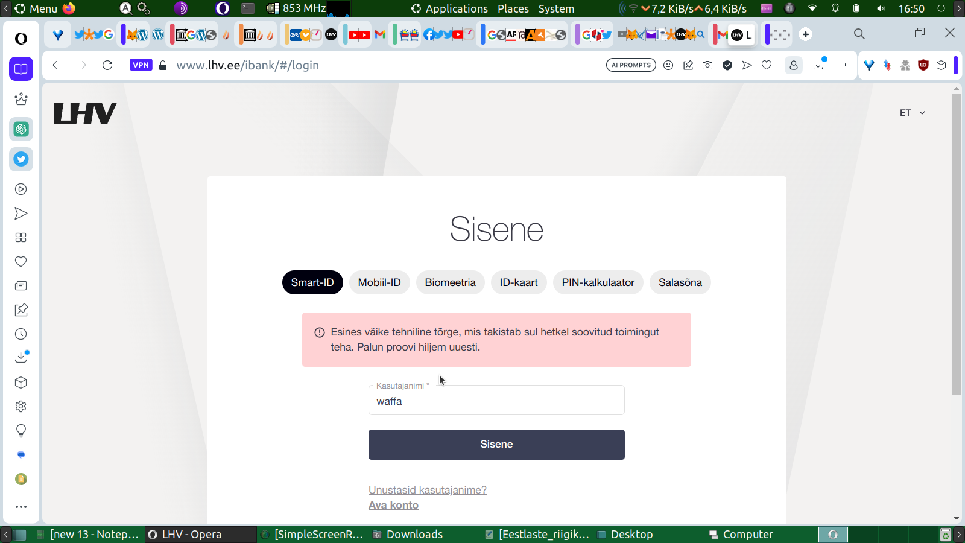Screen dimensions: 965x543
Task: Open Computer window from taskbar
Action: click(742, 535)
